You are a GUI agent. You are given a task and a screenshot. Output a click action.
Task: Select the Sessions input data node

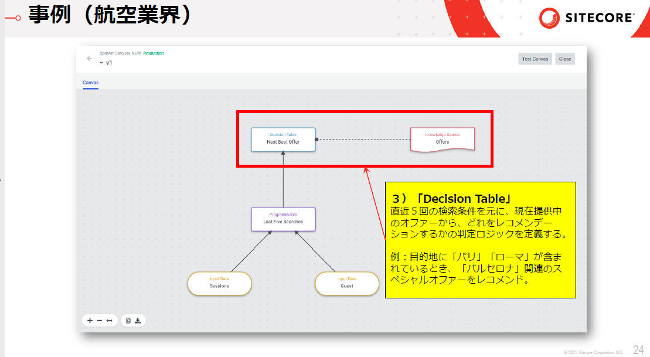point(219,283)
